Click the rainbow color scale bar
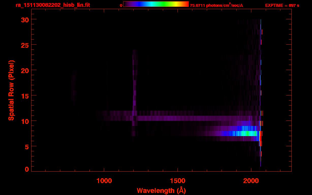Image resolution: width=312 pixels, height=195 pixels. point(156,4)
